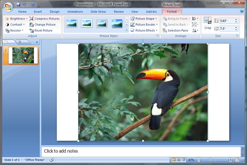247x165 pixels.
Task: Open the Picture Effects dropdown
Action: [x=144, y=30]
